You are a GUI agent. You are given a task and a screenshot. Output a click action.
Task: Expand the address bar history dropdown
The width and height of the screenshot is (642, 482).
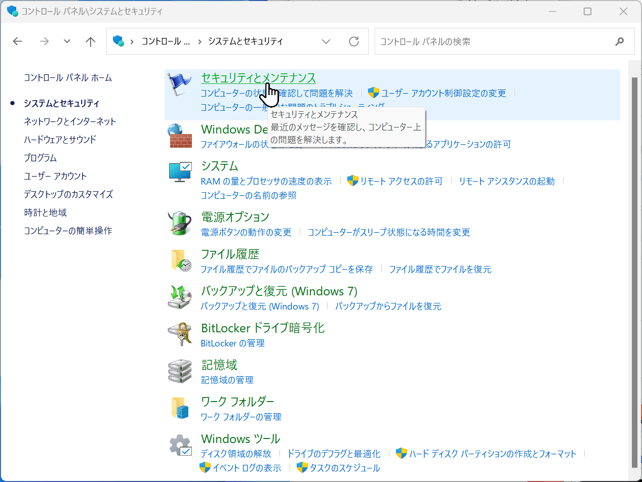click(x=326, y=41)
